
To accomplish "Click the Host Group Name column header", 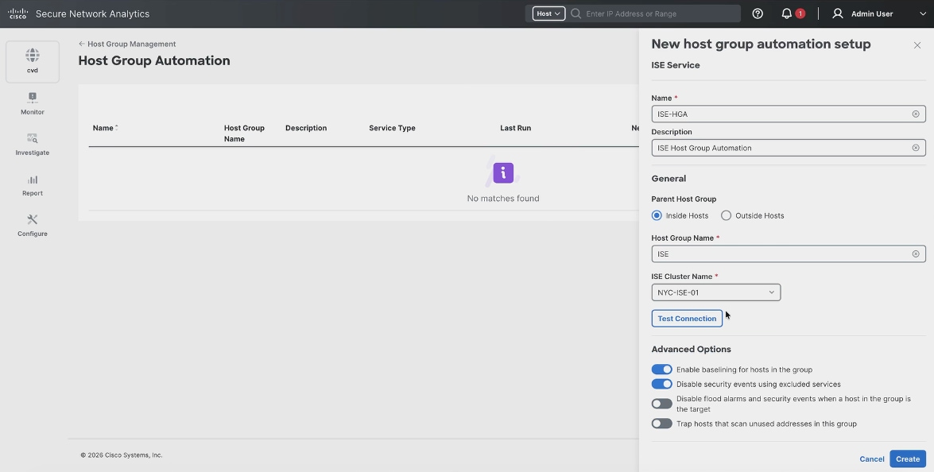I will pos(244,133).
